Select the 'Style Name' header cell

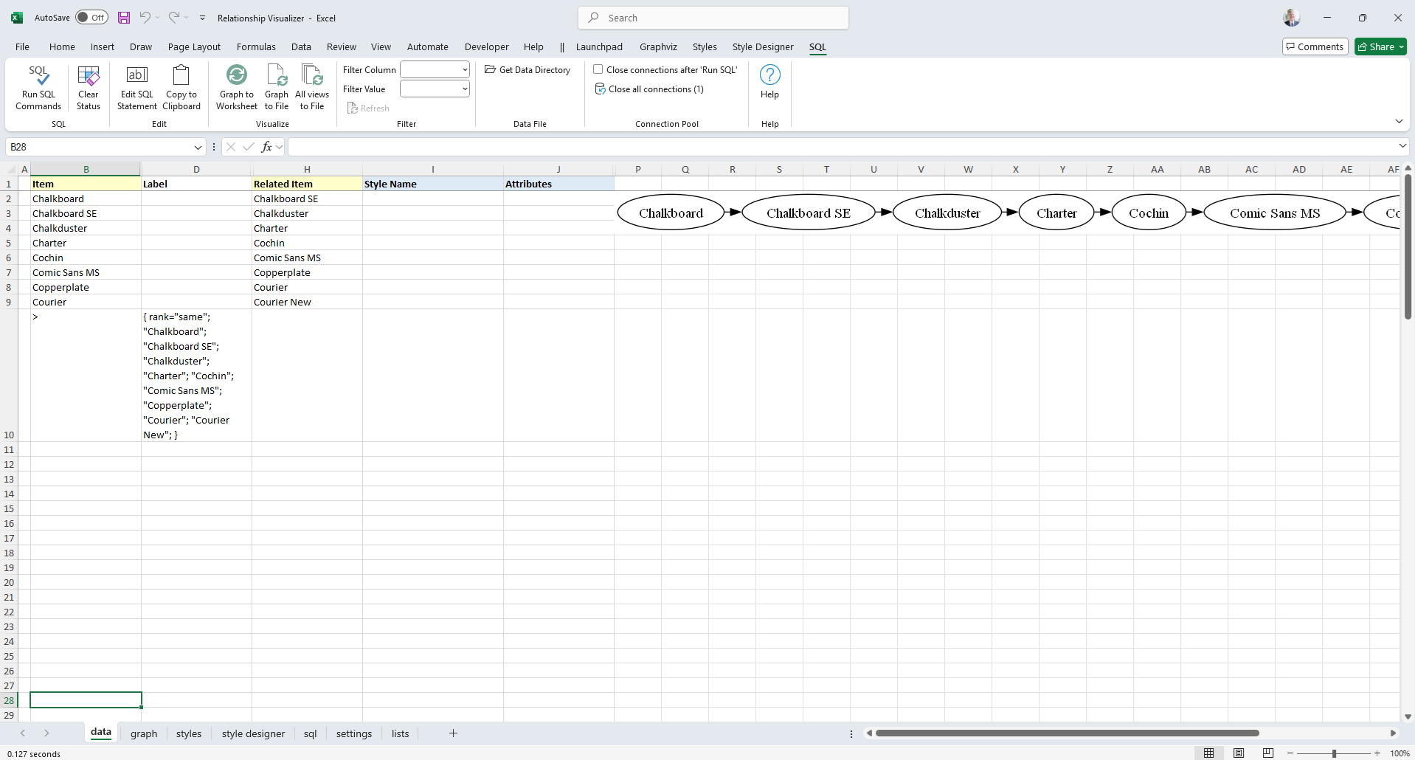click(x=433, y=184)
